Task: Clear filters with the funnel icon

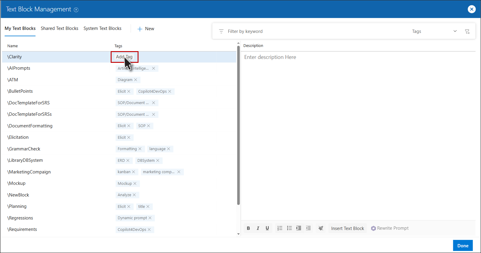Action: coord(467,31)
